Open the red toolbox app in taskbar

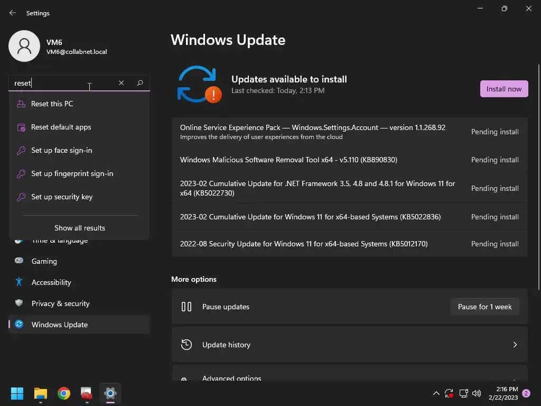[x=86, y=393]
